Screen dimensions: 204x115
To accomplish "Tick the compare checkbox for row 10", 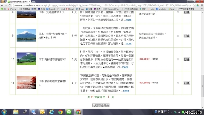I will pyautogui.click(x=178, y=59).
